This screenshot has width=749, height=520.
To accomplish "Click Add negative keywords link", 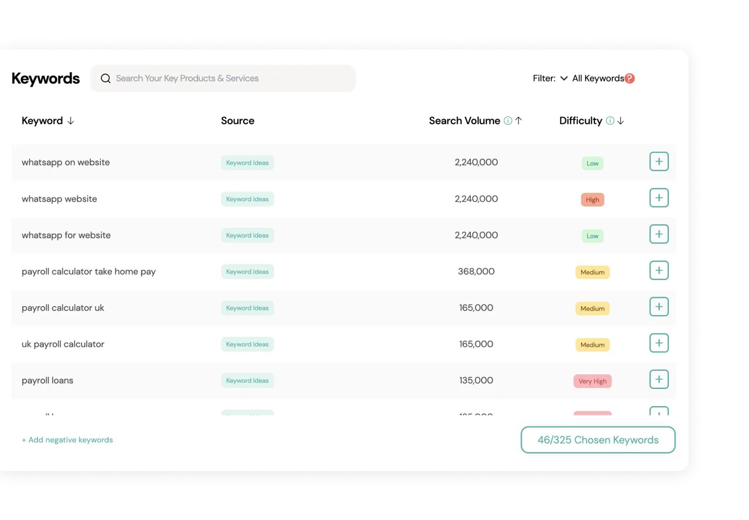I will tap(67, 440).
